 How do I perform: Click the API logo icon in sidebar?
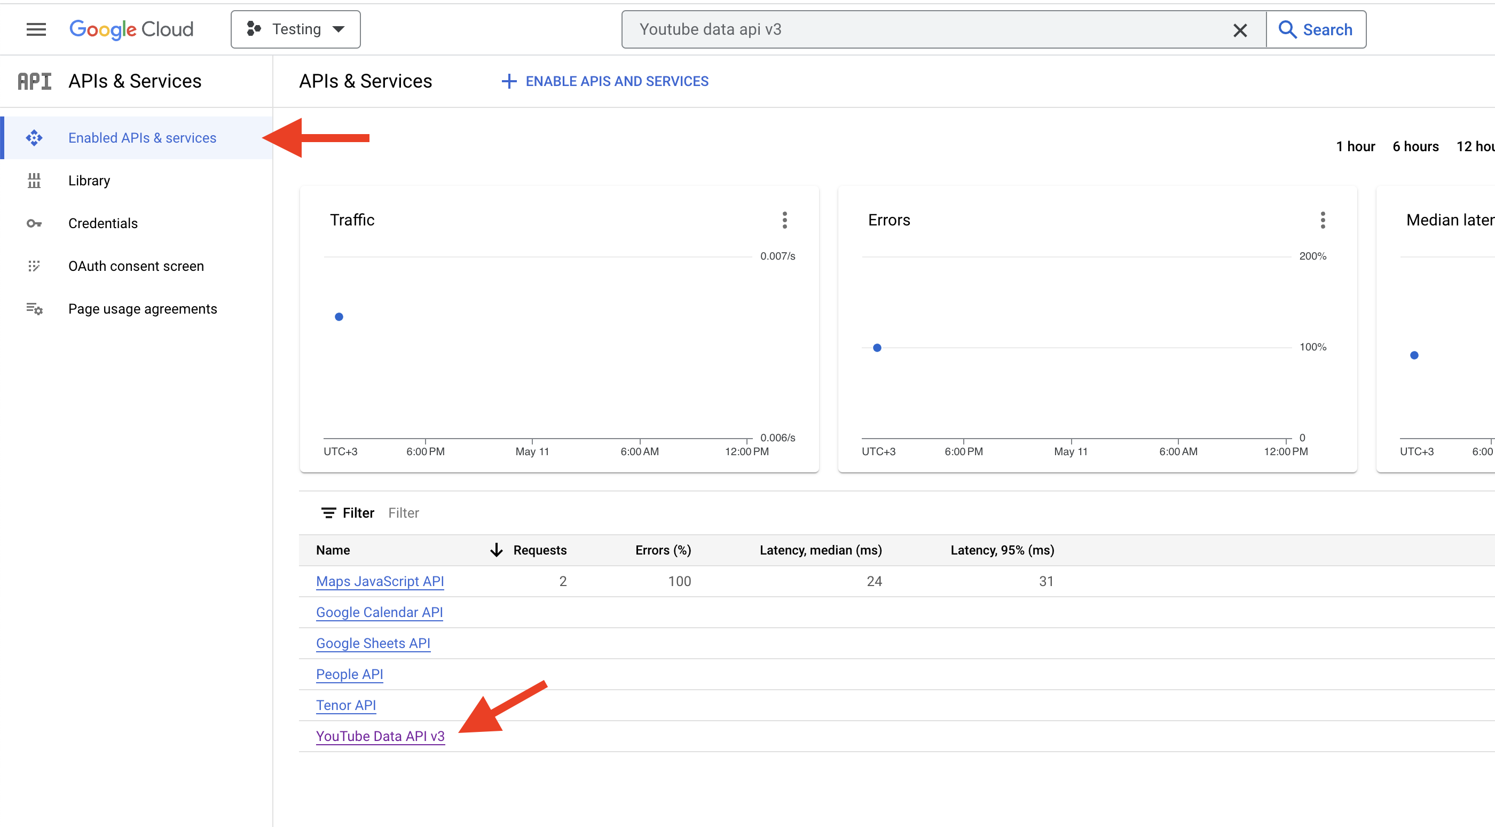point(34,81)
